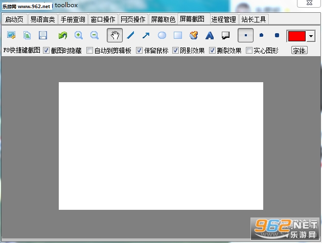Select the paint brush tool
The height and width of the screenshot is (243, 322).
[194, 35]
